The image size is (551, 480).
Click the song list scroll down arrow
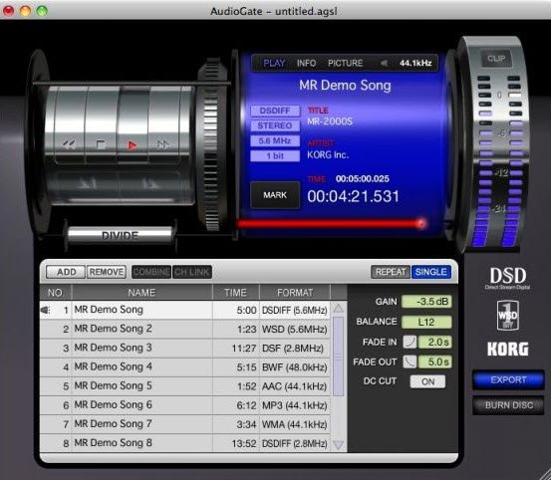tap(339, 445)
